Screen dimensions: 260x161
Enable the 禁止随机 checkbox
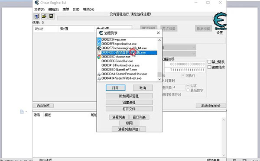pos(209,62)
